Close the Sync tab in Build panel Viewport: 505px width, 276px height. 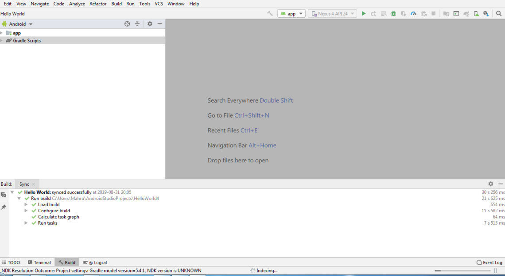pyautogui.click(x=34, y=184)
